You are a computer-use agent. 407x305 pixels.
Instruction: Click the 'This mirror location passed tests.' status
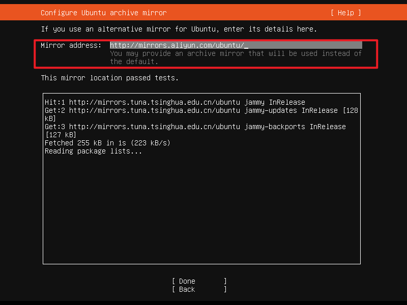click(110, 78)
